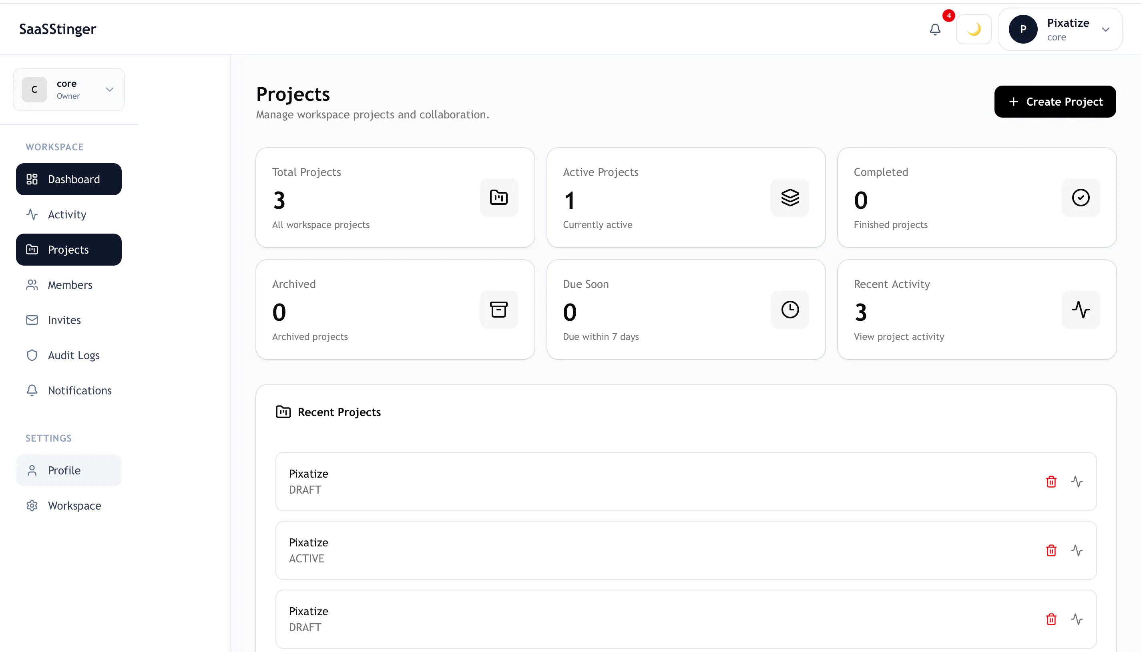Click the Total Projects folder icon
Image resolution: width=1141 pixels, height=652 pixels.
(499, 198)
